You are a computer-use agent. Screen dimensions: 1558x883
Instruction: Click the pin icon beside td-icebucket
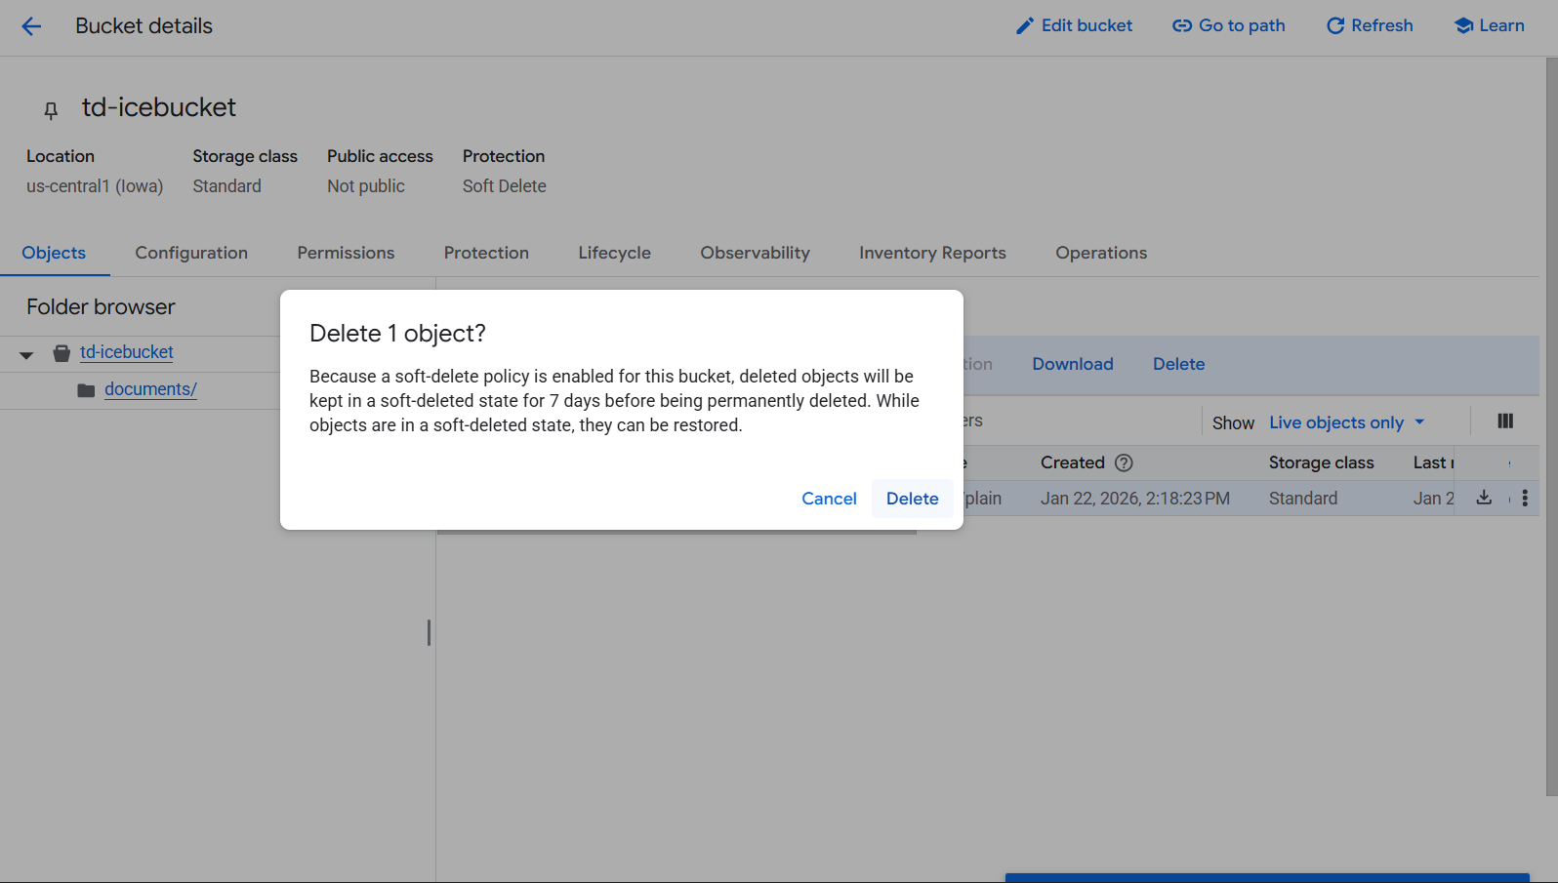(51, 110)
